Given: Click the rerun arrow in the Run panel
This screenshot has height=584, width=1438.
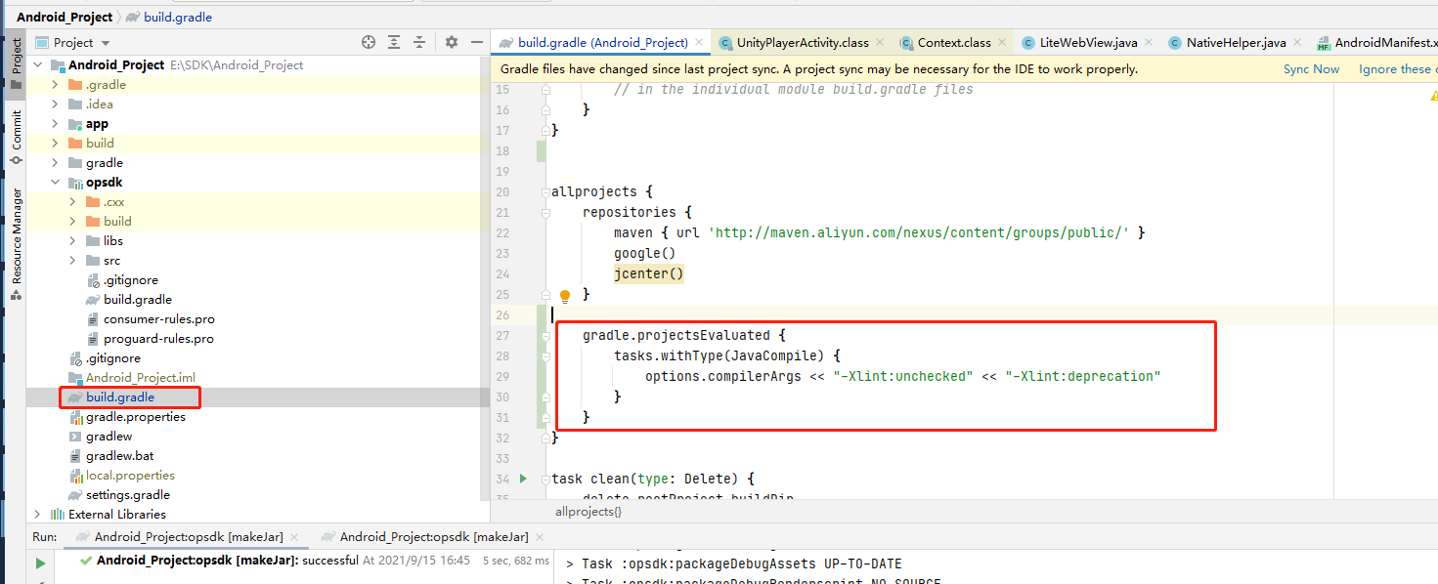Looking at the screenshot, I should tap(40, 563).
